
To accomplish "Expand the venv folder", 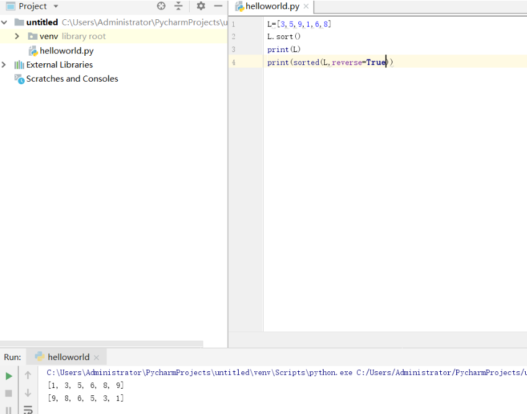I will coord(17,37).
